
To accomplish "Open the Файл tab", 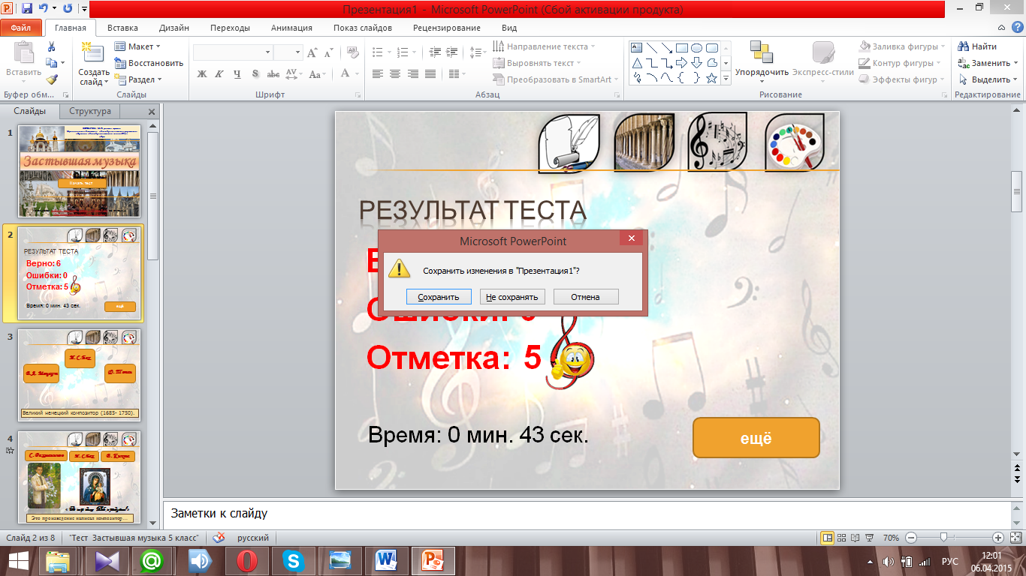I will (x=21, y=28).
